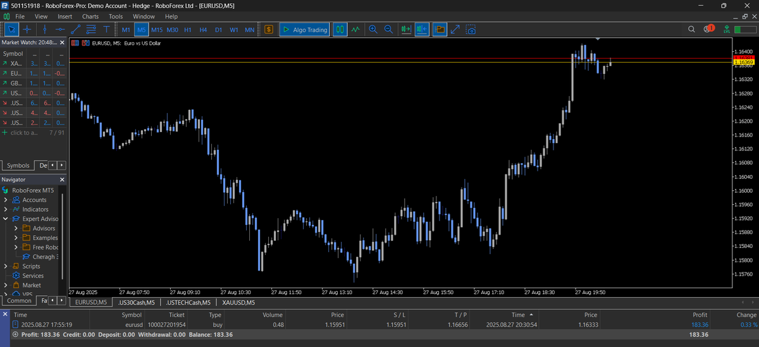Close the Market Watch panel
The image size is (759, 347).
[62, 42]
